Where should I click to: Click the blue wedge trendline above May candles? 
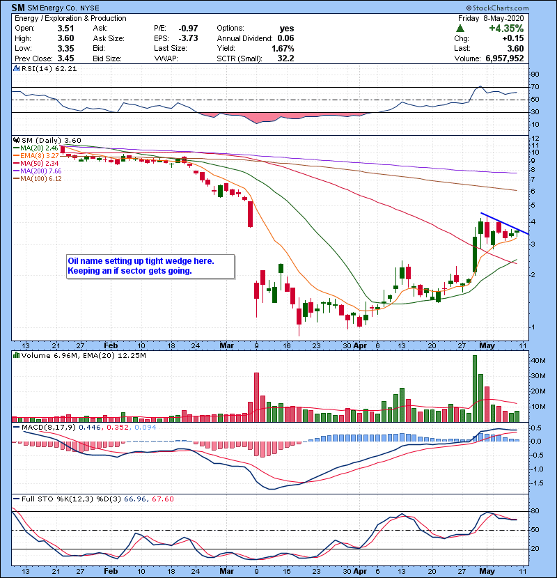click(x=503, y=223)
